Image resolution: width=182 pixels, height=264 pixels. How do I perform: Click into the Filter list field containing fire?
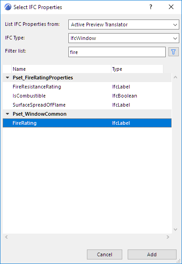117,52
